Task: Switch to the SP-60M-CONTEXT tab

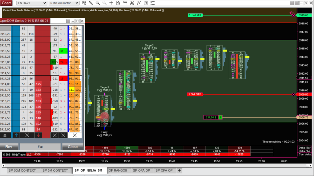Action: pos(22,170)
